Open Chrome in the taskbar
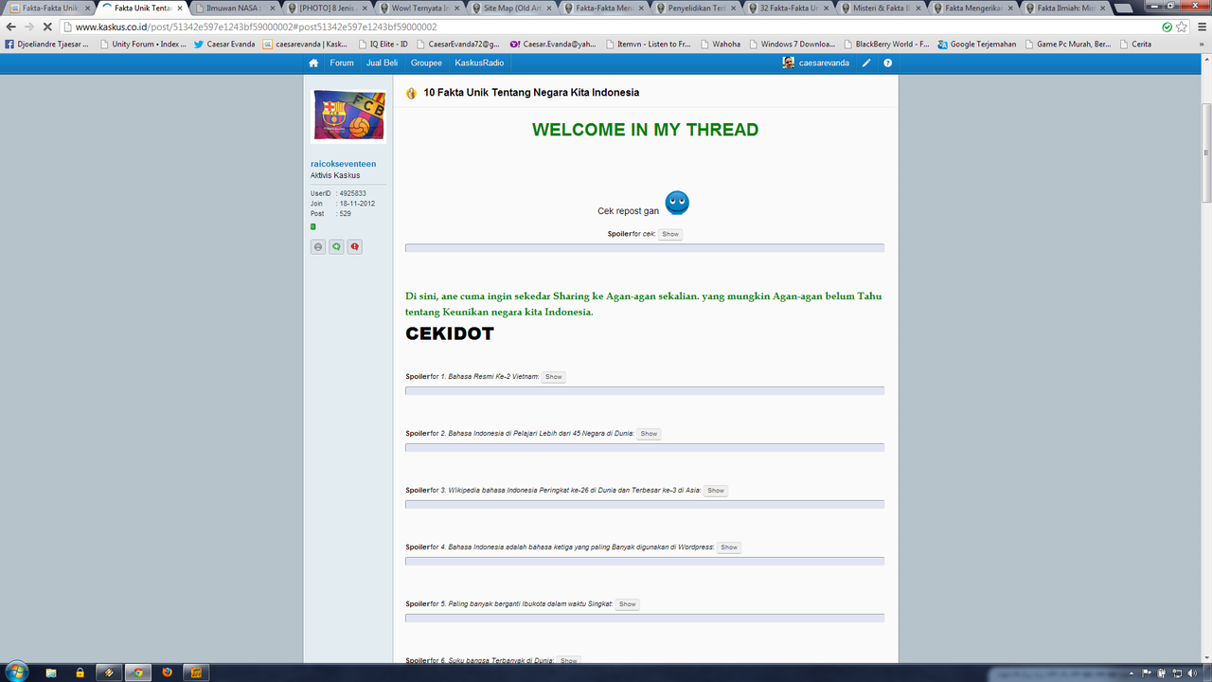1212x682 pixels. [x=138, y=673]
